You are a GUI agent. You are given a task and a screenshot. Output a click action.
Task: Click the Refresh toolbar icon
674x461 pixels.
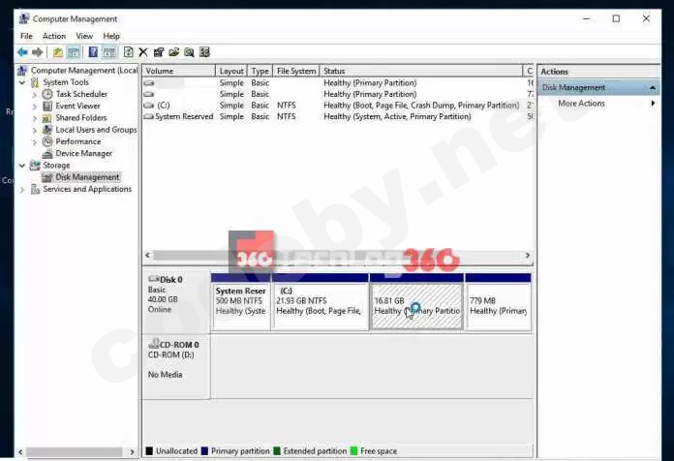tap(128, 52)
